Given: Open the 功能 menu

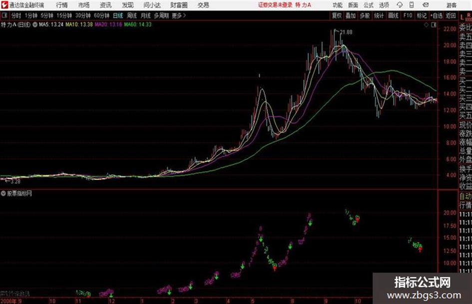Looking at the screenshot, I should pos(338,5).
